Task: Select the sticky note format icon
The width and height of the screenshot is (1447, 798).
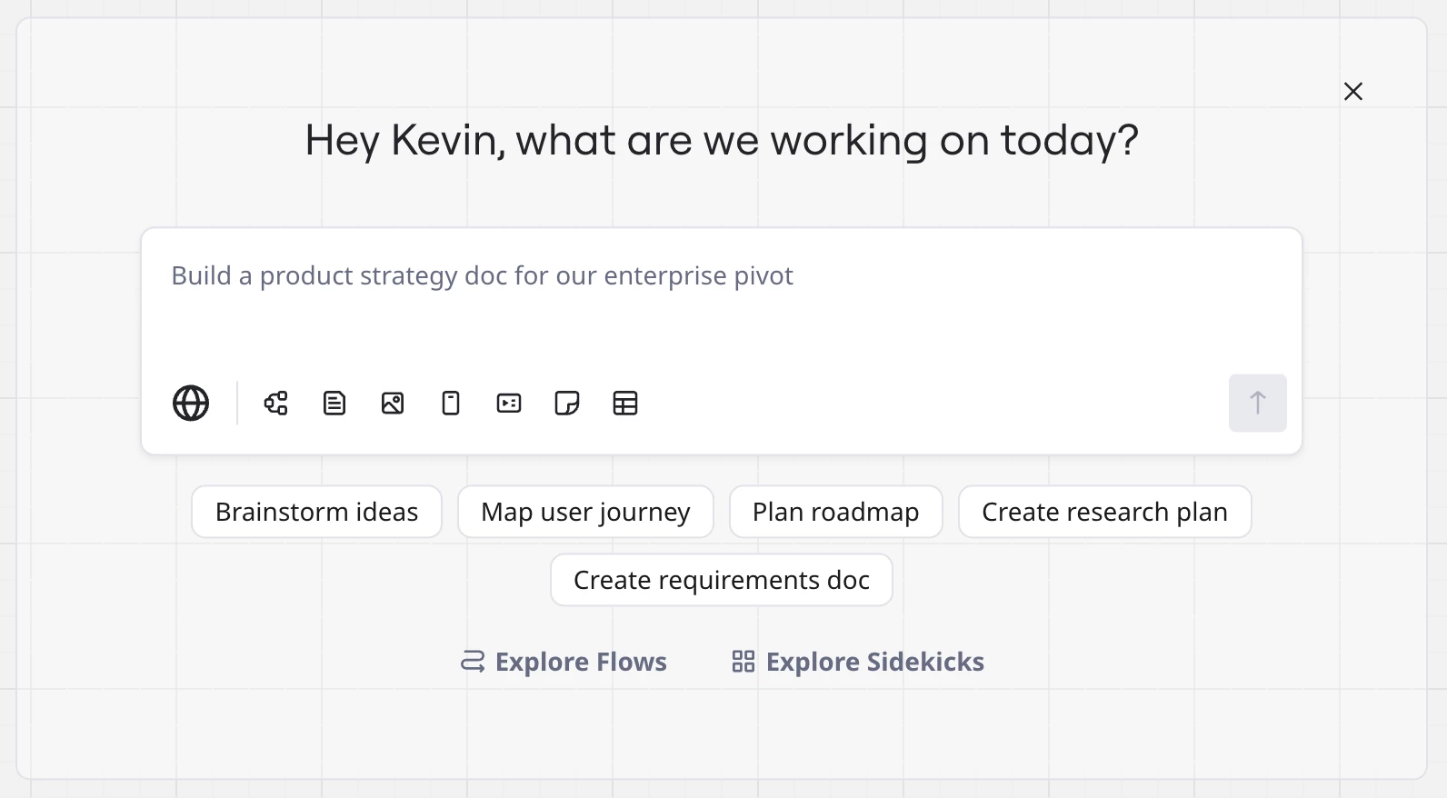Action: (x=567, y=403)
